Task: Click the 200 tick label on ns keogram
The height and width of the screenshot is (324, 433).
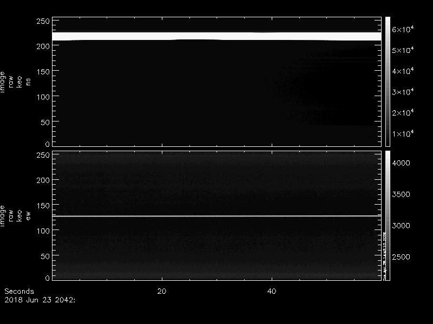Action: [43, 46]
